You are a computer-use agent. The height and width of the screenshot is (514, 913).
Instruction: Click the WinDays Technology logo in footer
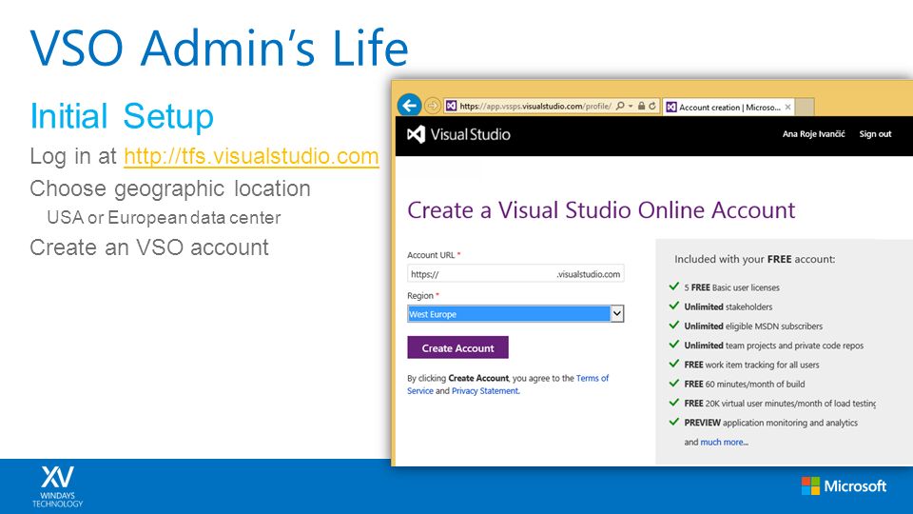(x=57, y=486)
